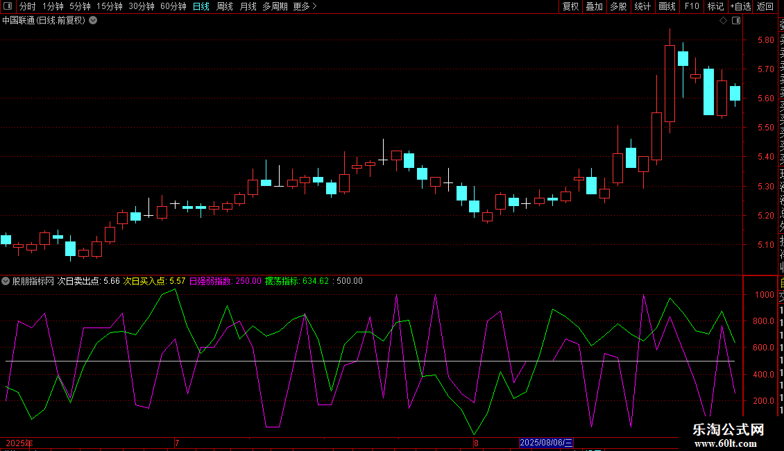The width and height of the screenshot is (784, 451).
Task: Activate the 画线 drawing tool
Action: [x=667, y=6]
